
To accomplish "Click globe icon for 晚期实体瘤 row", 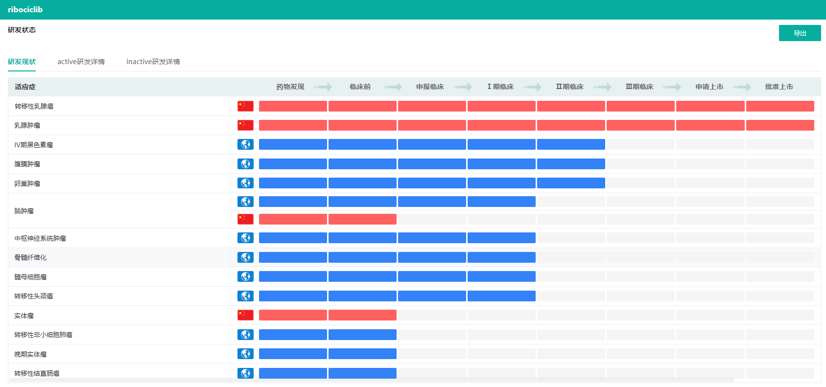I will pos(245,354).
